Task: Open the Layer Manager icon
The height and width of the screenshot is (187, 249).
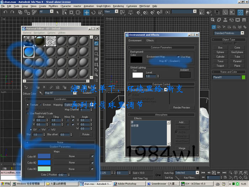Action: pyautogui.click(x=217, y=12)
